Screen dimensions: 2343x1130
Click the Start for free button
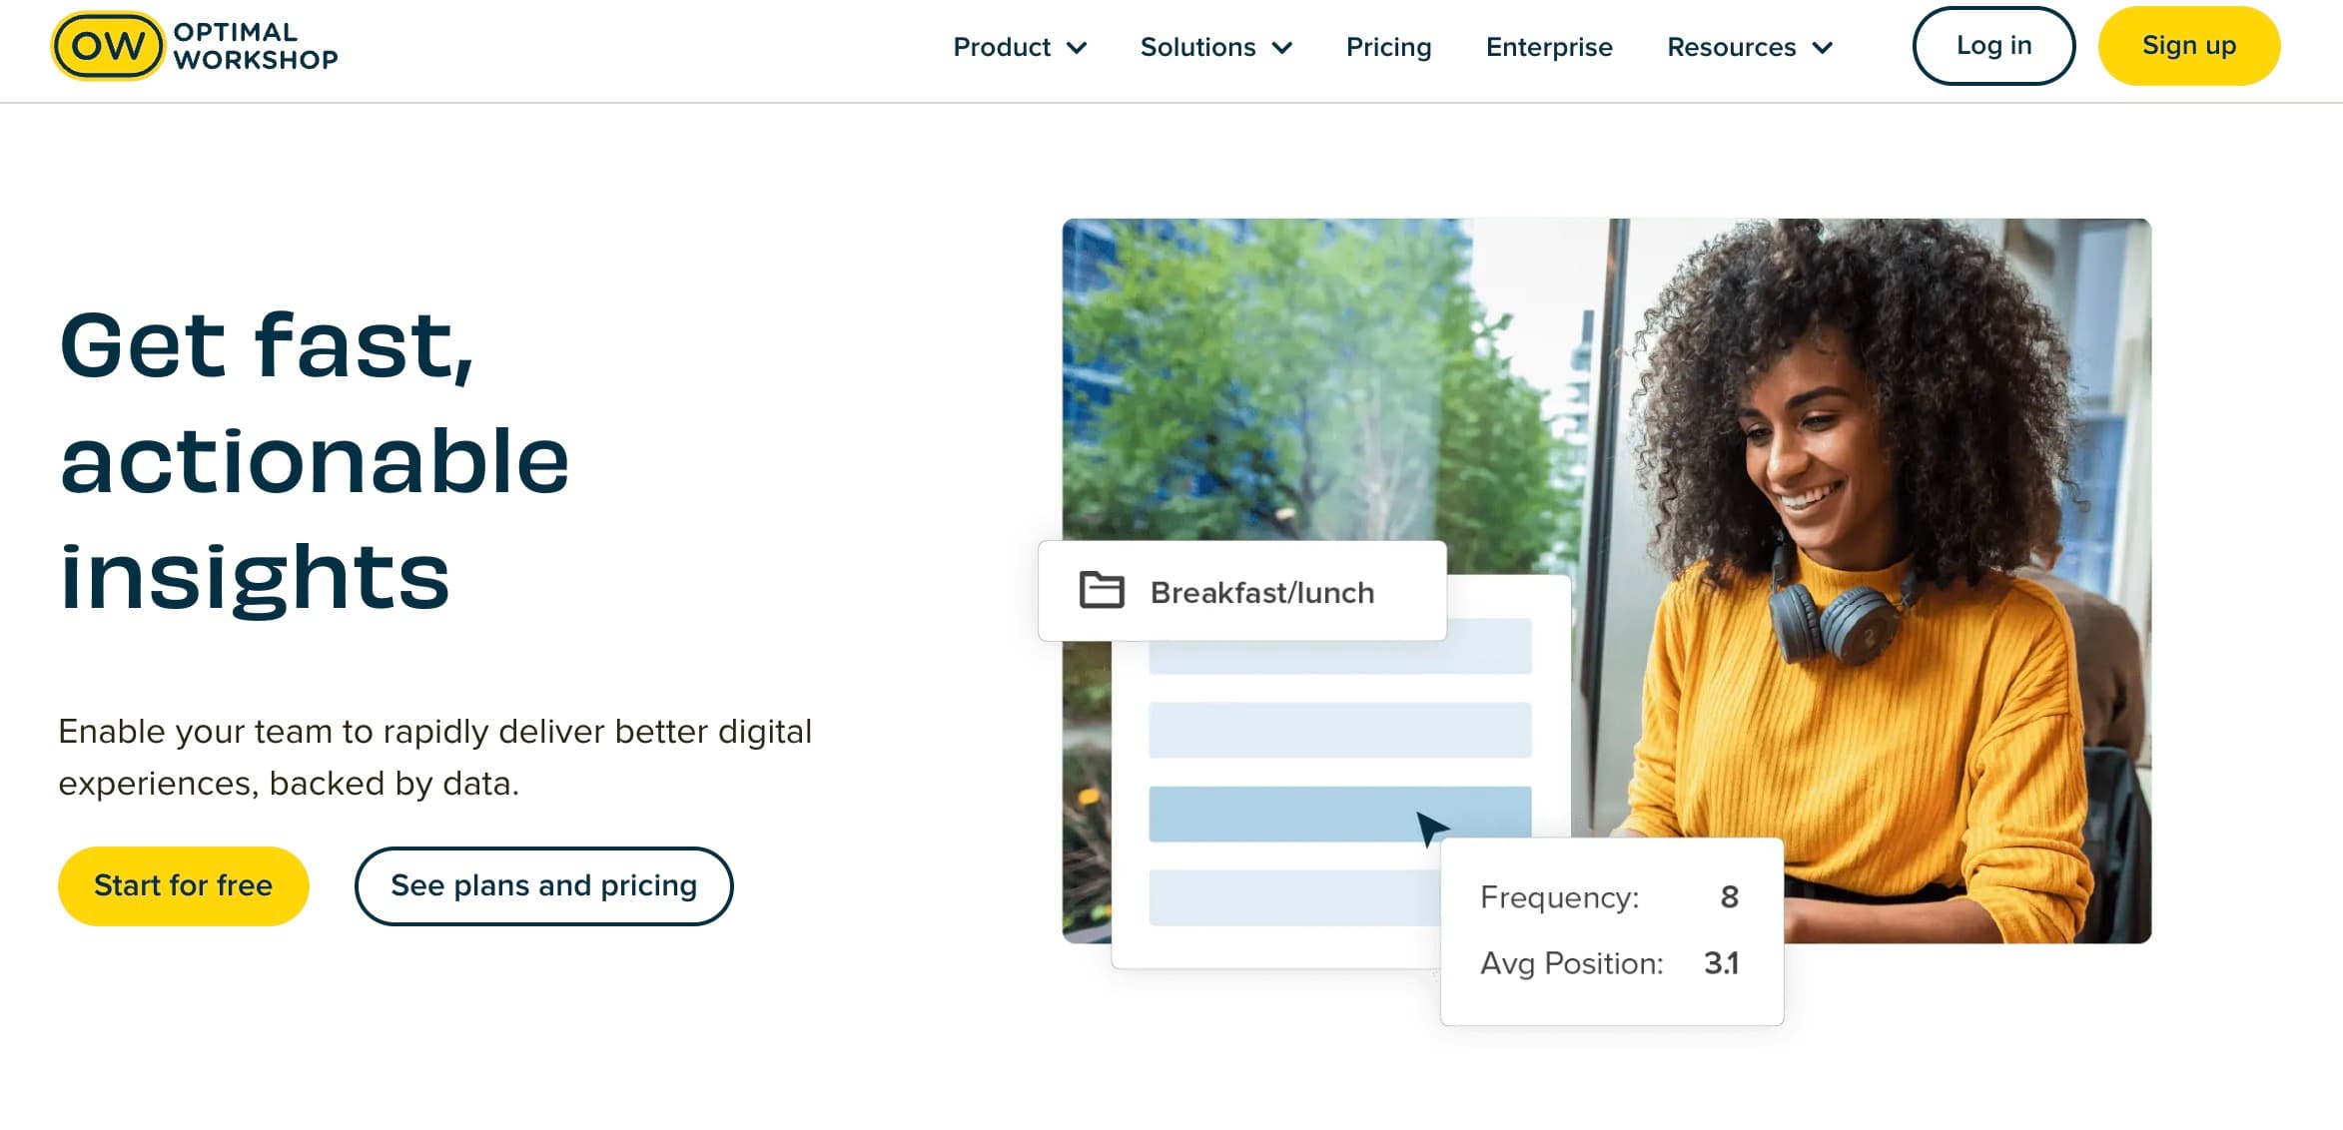click(x=181, y=883)
